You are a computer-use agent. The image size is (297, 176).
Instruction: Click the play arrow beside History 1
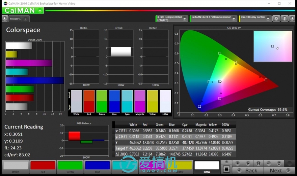click(x=5, y=19)
